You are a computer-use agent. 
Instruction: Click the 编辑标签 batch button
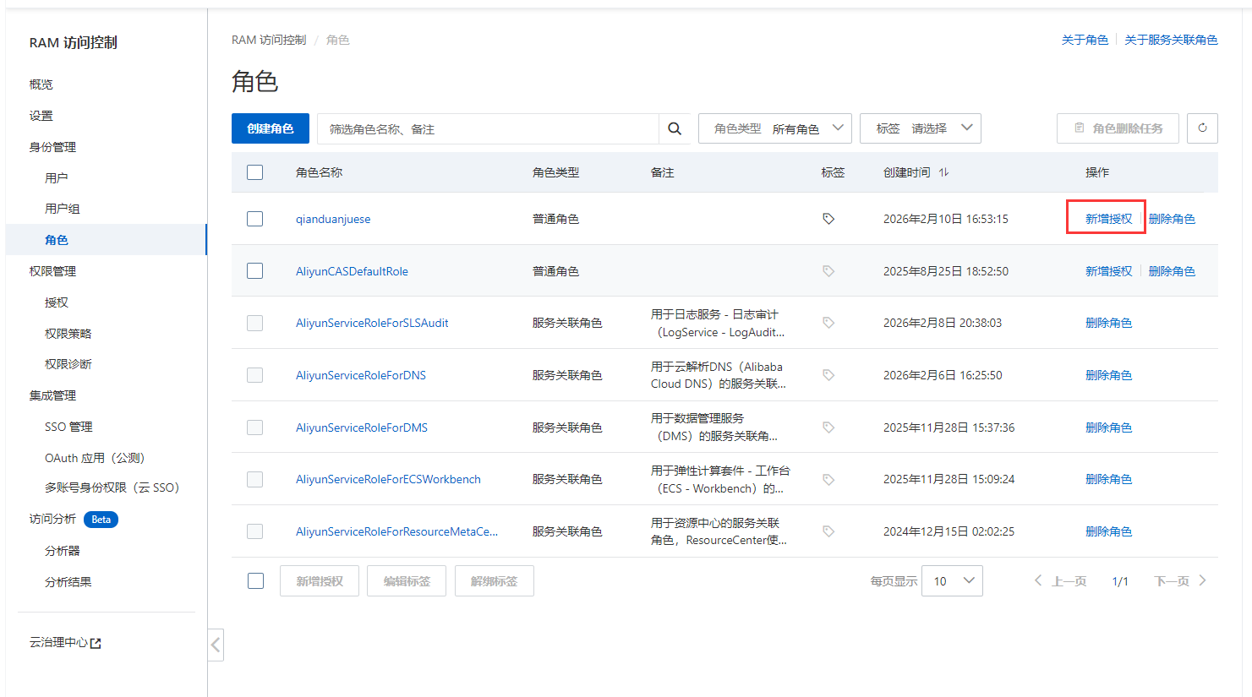click(407, 581)
